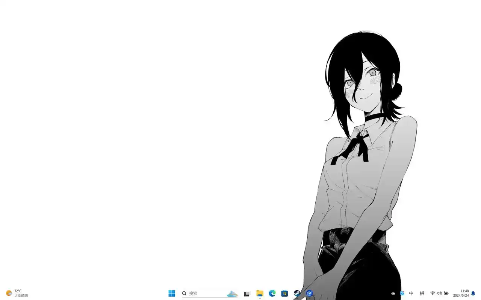Viewport: 481px width, 300px height.
Task: Open the Microsoft Edge browser
Action: (x=272, y=293)
